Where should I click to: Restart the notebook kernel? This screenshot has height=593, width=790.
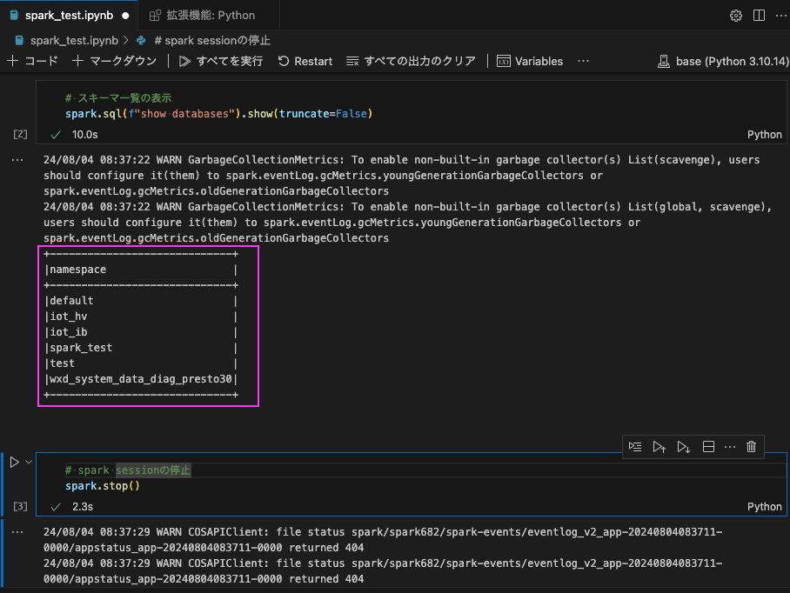pos(305,62)
